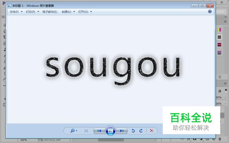Click the lock icon in Photoshop layers panel
Screen dimensions: 229x143
pyautogui.click(x=219, y=91)
